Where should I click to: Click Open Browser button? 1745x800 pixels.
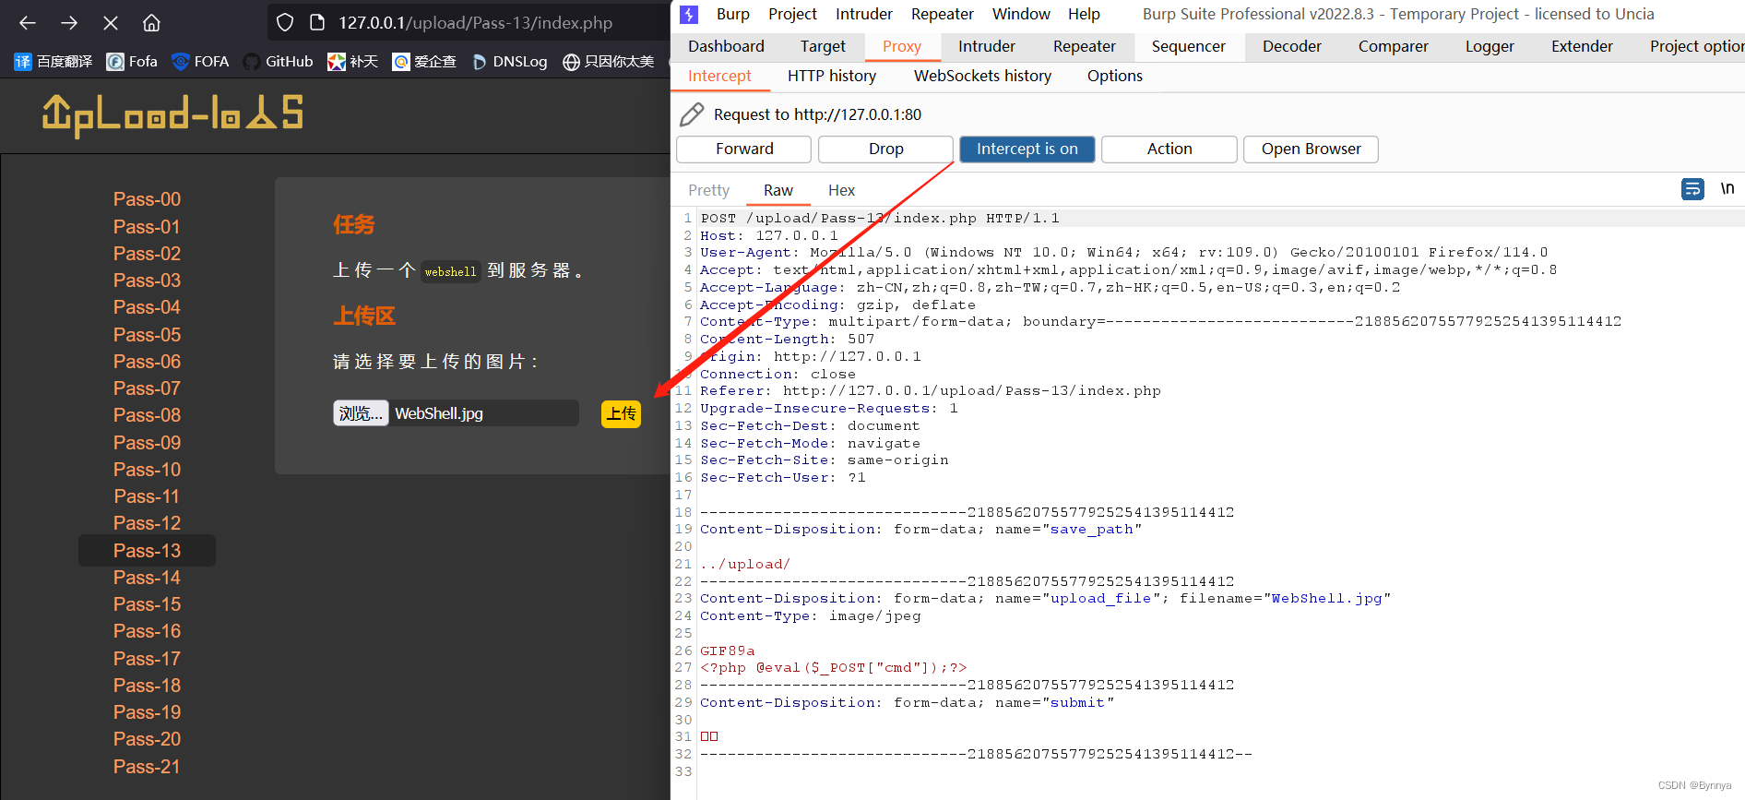coord(1311,149)
